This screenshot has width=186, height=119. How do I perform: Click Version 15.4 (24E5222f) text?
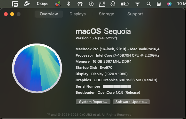coord(96,38)
